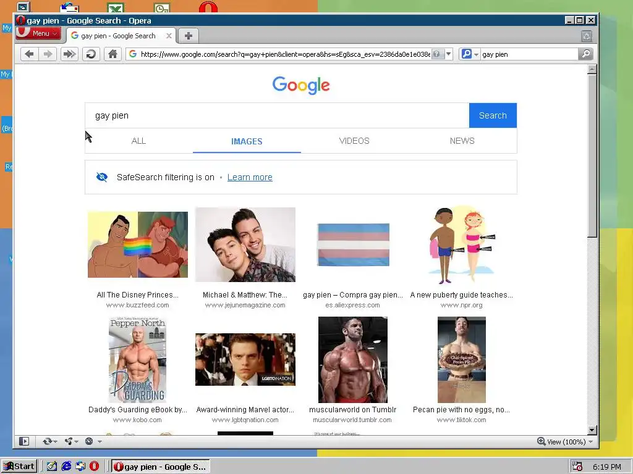
Task: Click the 'All The Disney Princes...' caption
Action: (x=138, y=295)
